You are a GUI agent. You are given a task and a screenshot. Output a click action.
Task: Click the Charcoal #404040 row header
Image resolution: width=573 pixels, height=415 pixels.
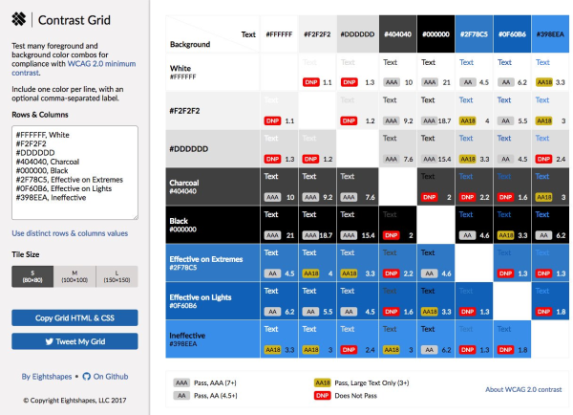click(213, 186)
